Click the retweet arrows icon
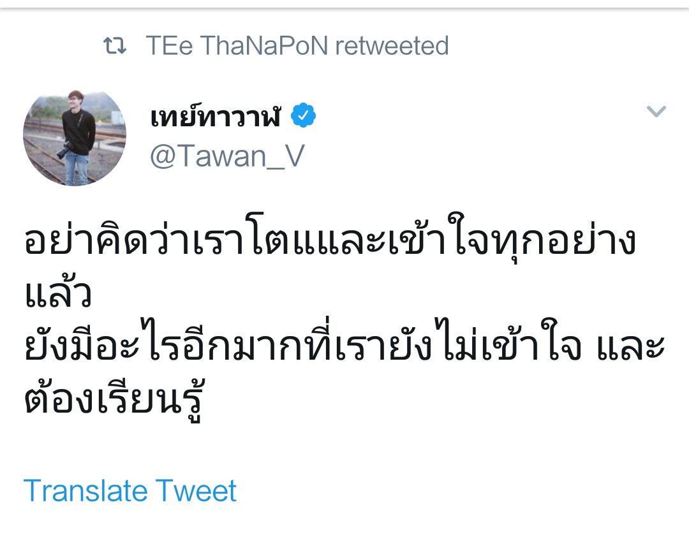The height and width of the screenshot is (544, 689). click(115, 46)
